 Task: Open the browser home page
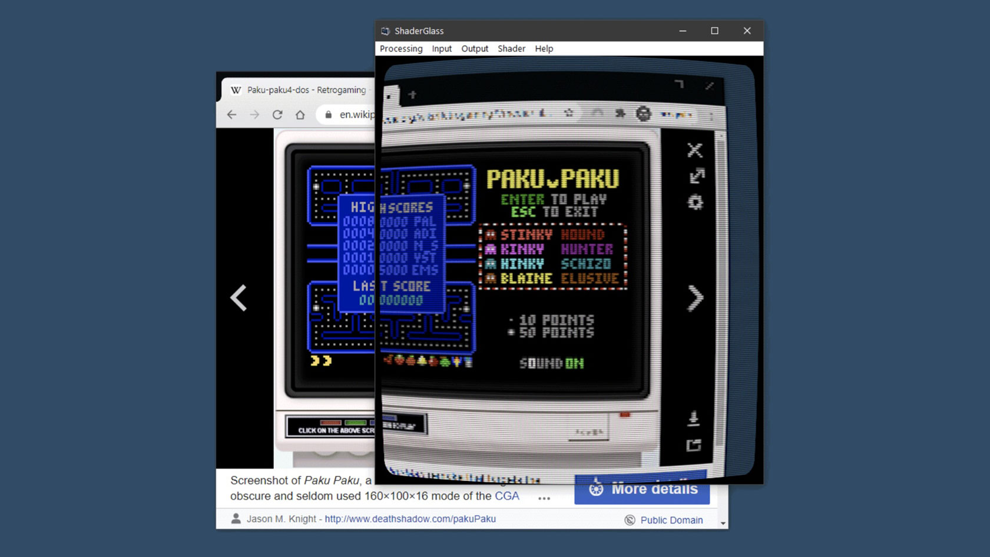pyautogui.click(x=300, y=115)
